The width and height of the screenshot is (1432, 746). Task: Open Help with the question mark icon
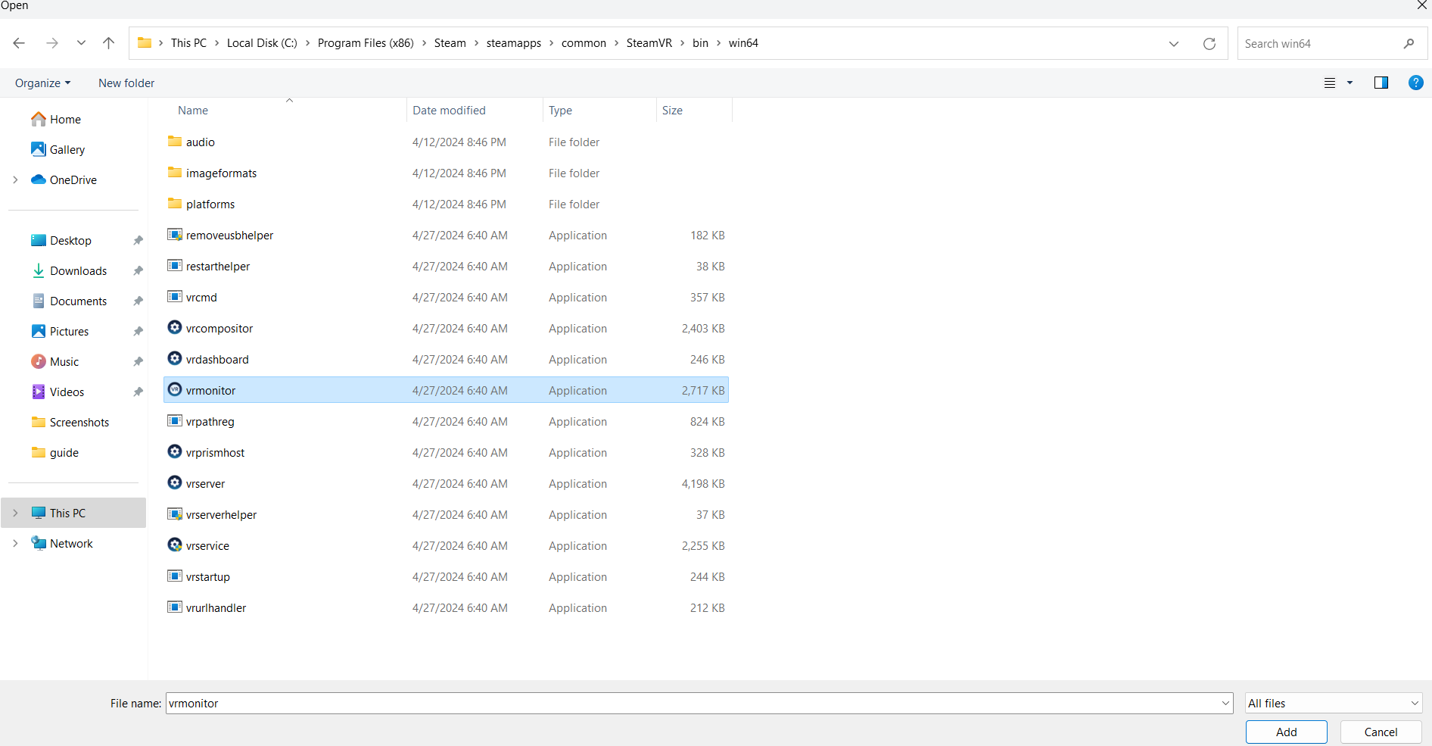(x=1415, y=83)
